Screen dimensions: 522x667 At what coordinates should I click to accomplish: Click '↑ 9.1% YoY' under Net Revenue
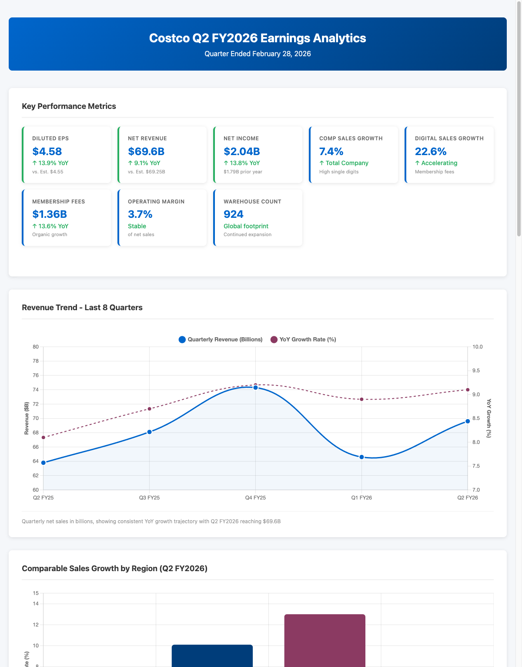(x=144, y=163)
